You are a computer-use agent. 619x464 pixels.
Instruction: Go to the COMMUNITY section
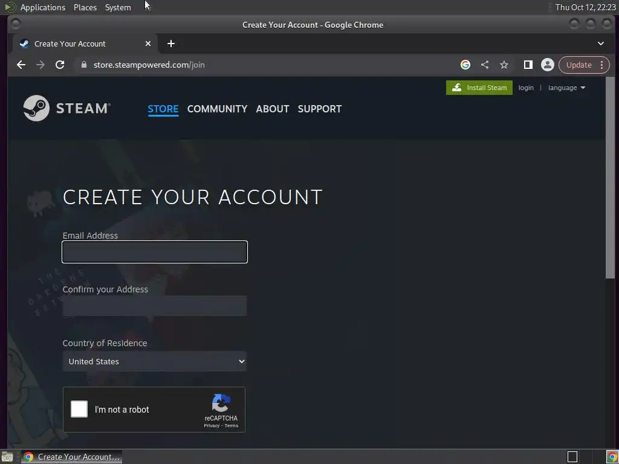coord(217,109)
